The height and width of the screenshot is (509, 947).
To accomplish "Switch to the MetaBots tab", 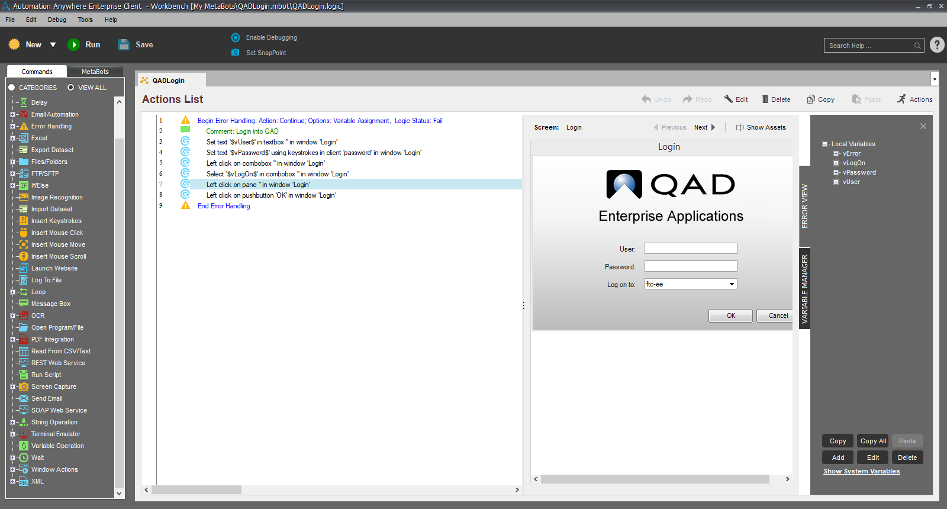I will click(95, 72).
